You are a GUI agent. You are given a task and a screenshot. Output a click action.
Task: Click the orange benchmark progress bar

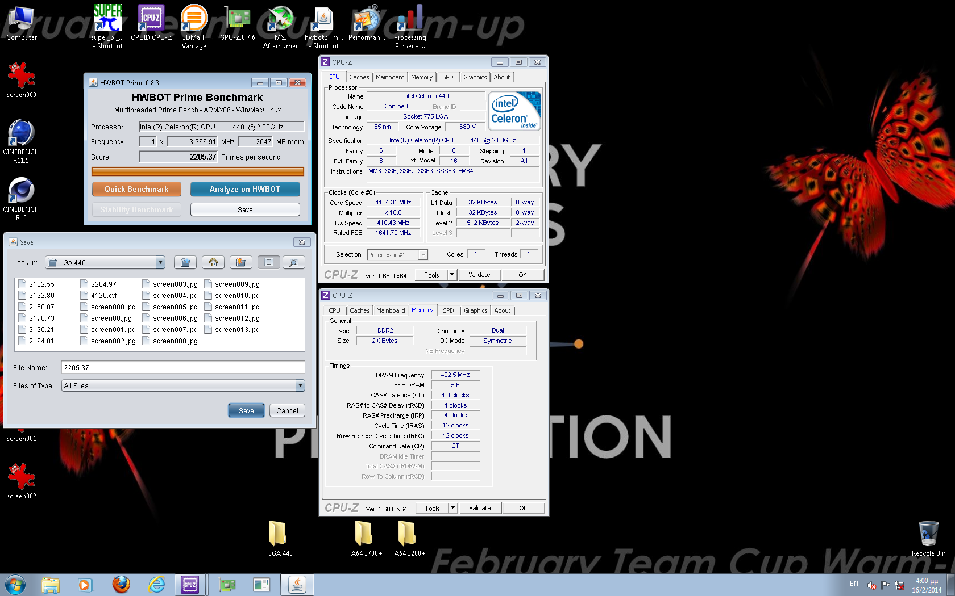click(197, 171)
